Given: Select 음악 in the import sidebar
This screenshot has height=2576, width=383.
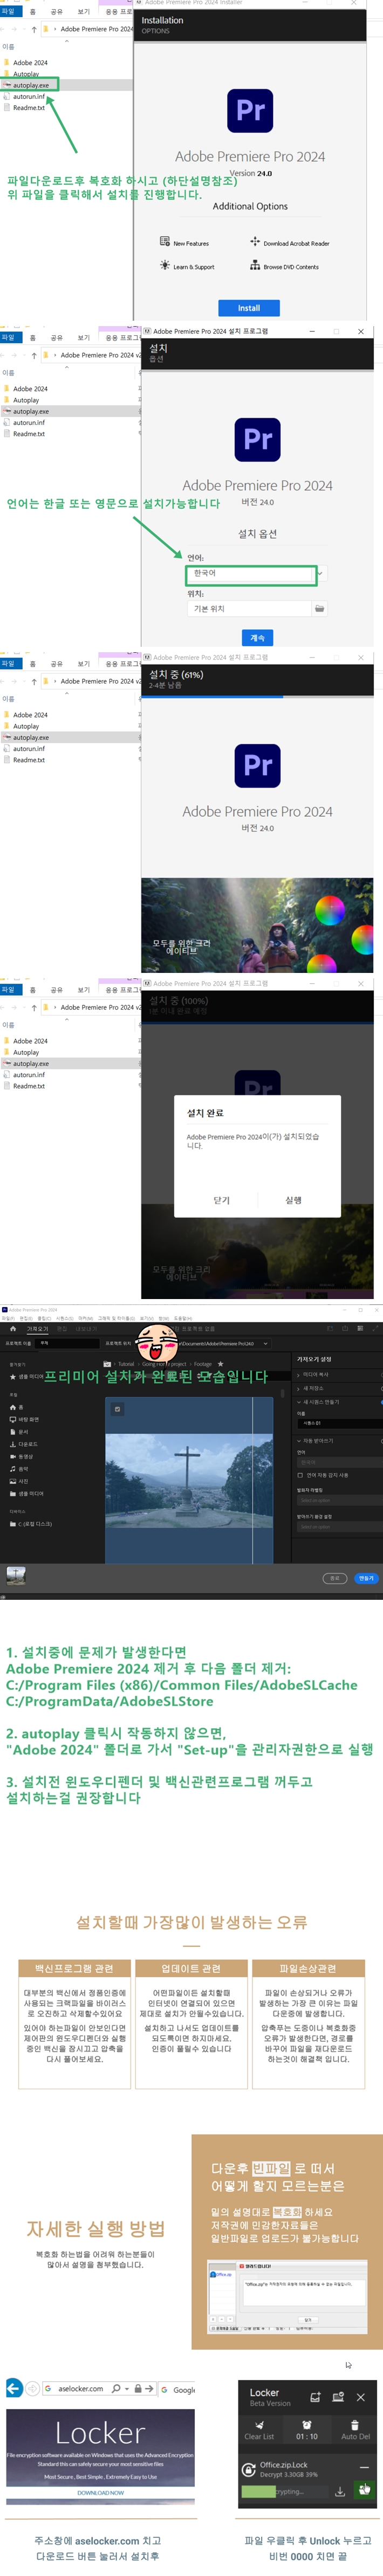Looking at the screenshot, I should coord(20,1468).
